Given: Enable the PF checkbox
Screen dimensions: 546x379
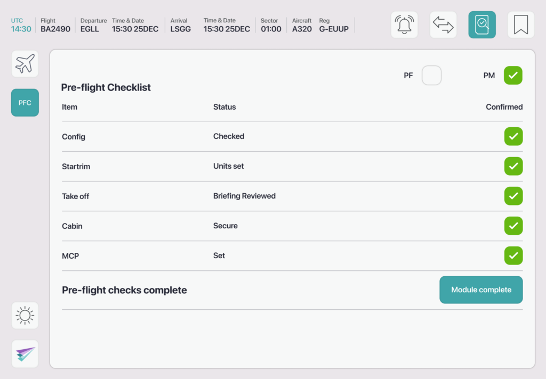Looking at the screenshot, I should pos(431,76).
